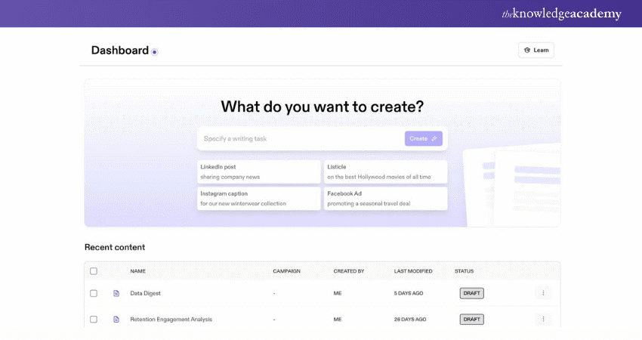Sort by the Name column header
Image resolution: width=642 pixels, height=340 pixels.
tap(137, 271)
